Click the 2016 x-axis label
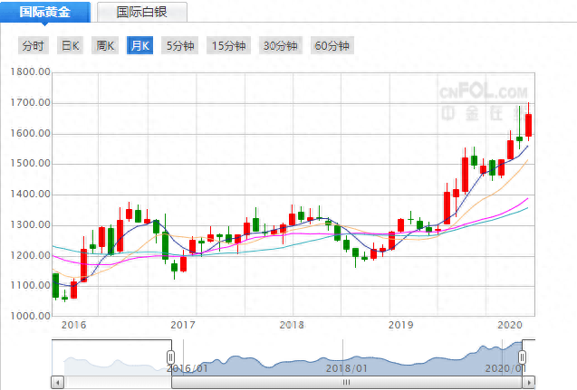 click(73, 325)
